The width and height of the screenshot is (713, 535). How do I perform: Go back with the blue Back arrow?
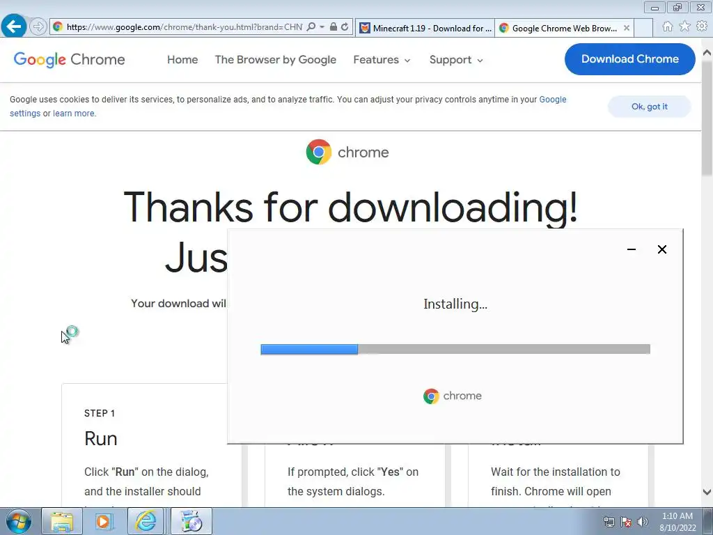[x=14, y=26]
